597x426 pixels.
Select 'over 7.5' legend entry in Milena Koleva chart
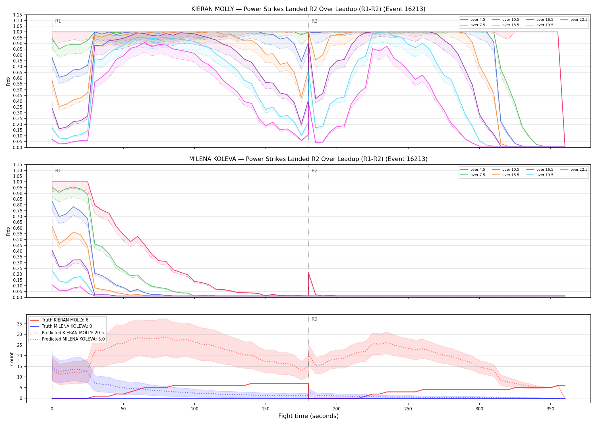[x=473, y=175]
